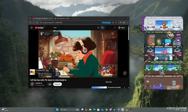Viewport: 188px width, 112px height.
Task: Close the Nano Neighbors on Steam tab
Action: (x=74, y=18)
